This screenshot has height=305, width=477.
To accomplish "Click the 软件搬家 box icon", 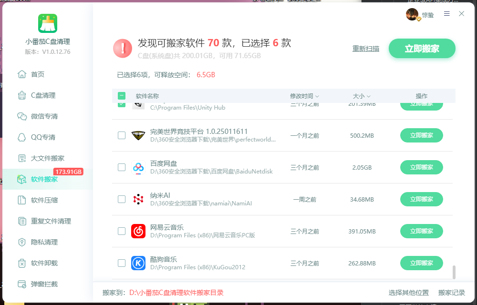I will [22, 179].
